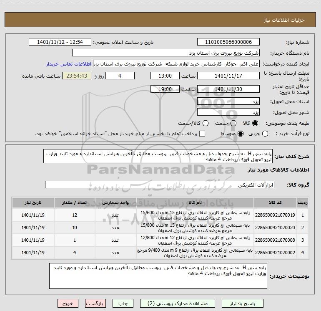
Task: Click the عدد unit cell in row 3
Action: [x=115, y=240]
